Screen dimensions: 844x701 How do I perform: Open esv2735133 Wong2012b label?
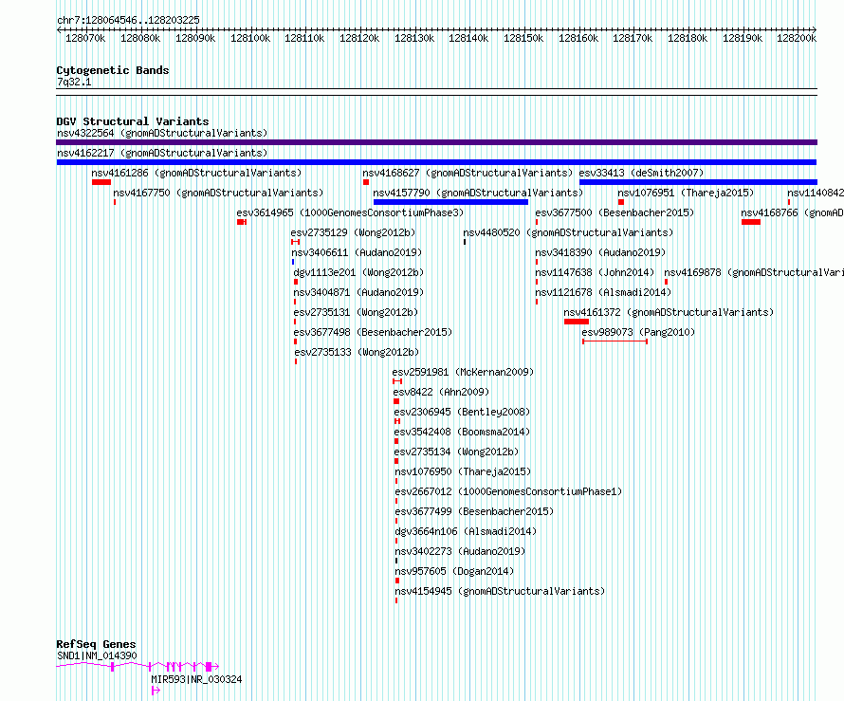click(357, 352)
